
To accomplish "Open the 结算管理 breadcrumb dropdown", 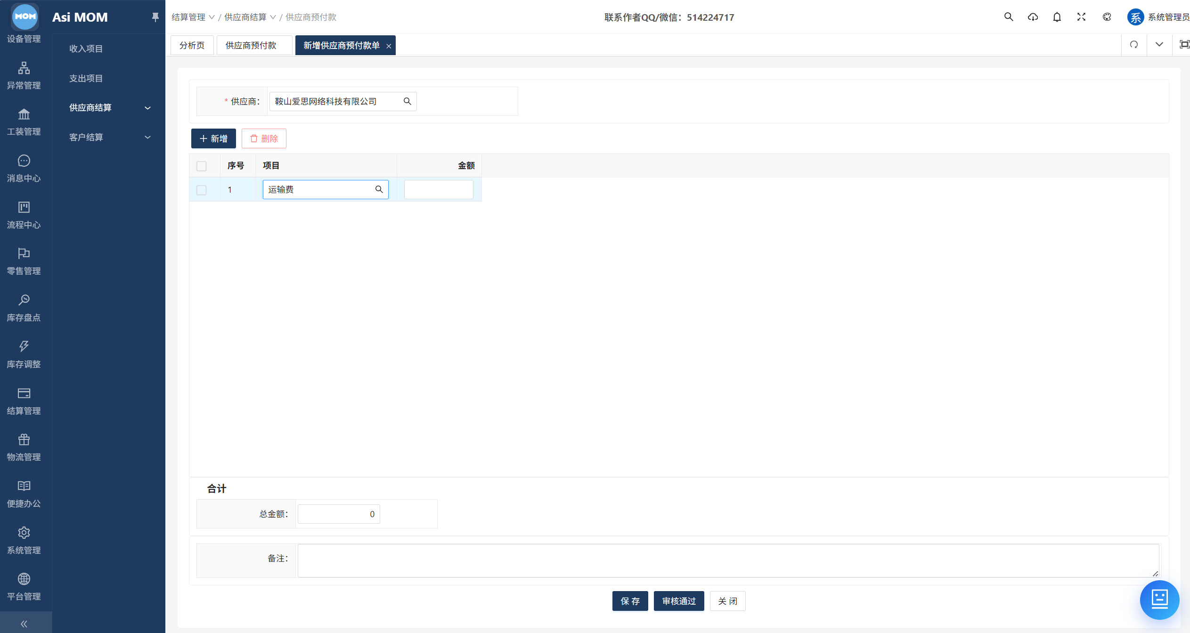I will (193, 17).
